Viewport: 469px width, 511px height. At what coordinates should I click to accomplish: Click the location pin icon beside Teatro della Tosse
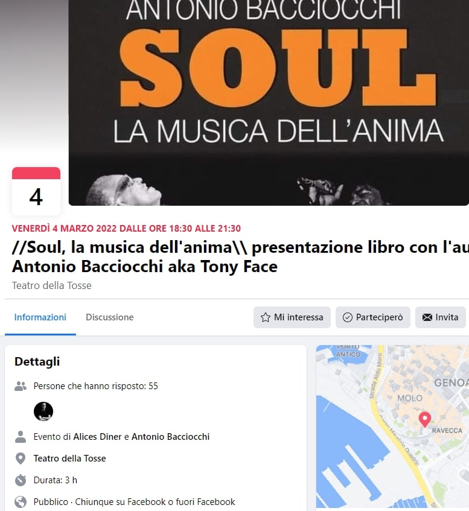pos(21,458)
